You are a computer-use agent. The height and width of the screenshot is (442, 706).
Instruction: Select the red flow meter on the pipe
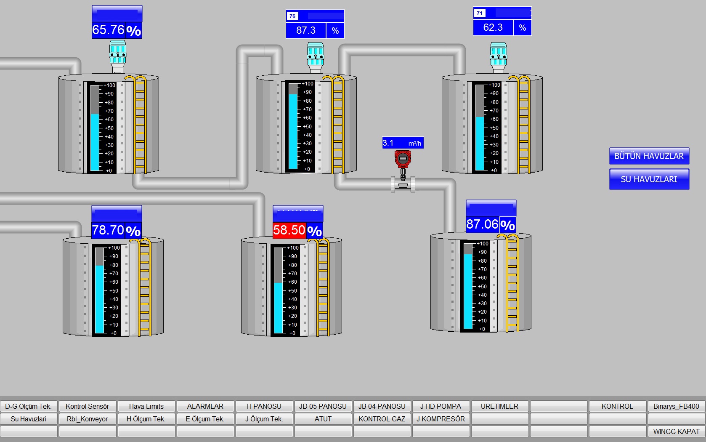pyautogui.click(x=403, y=160)
